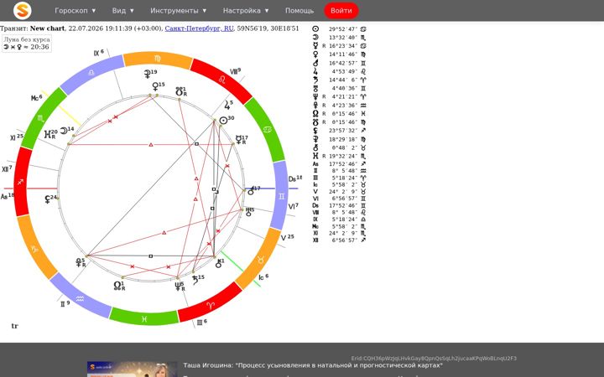604x377 pixels.
Task: Click Mars glyph at 17° near the Descendant
Action: pyautogui.click(x=251, y=190)
